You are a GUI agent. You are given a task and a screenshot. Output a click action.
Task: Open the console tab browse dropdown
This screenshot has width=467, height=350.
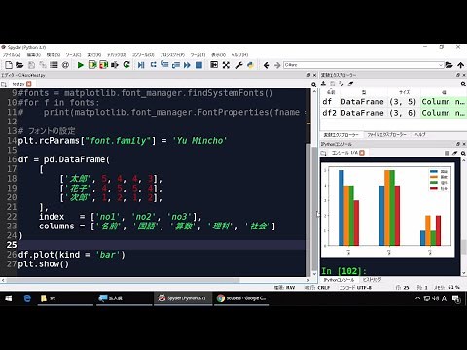coord(323,153)
